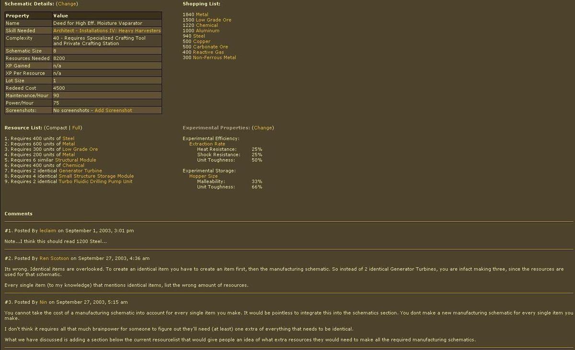
Task: Switch resource list to Full view
Action: (x=76, y=128)
